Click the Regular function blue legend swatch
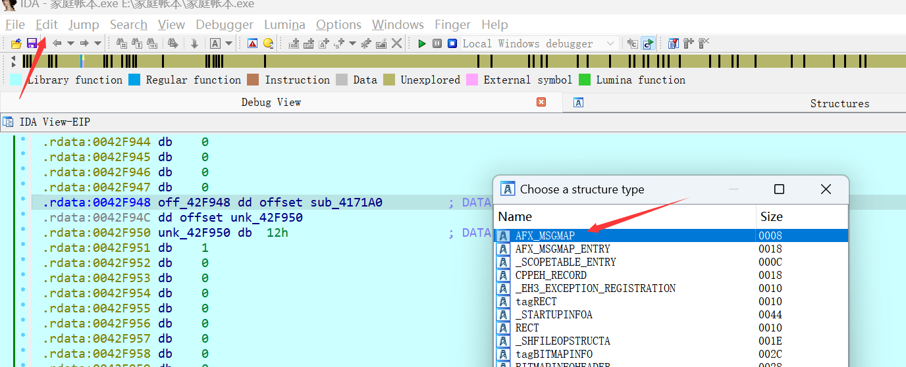The height and width of the screenshot is (367, 906). [x=134, y=80]
